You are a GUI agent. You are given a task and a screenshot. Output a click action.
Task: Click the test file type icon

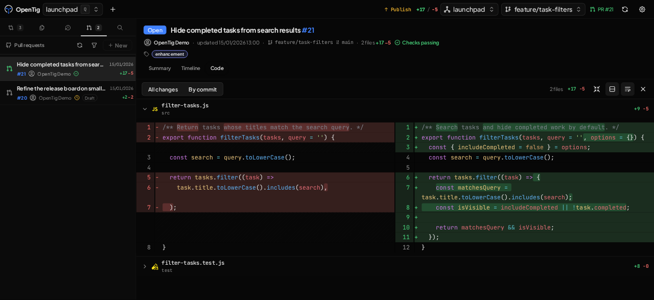pyautogui.click(x=155, y=266)
